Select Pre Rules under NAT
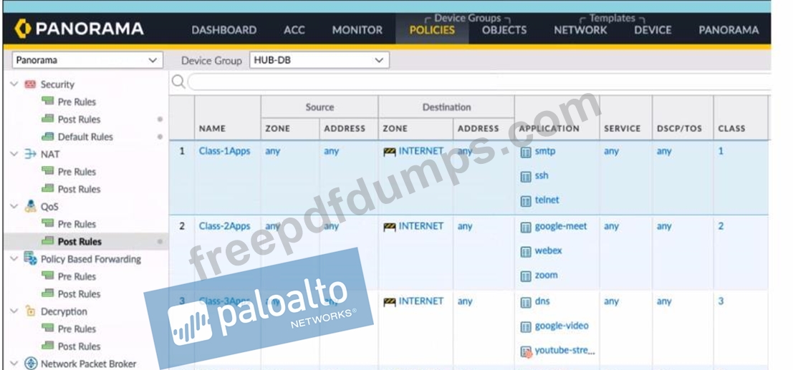The height and width of the screenshot is (370, 793). pos(76,172)
